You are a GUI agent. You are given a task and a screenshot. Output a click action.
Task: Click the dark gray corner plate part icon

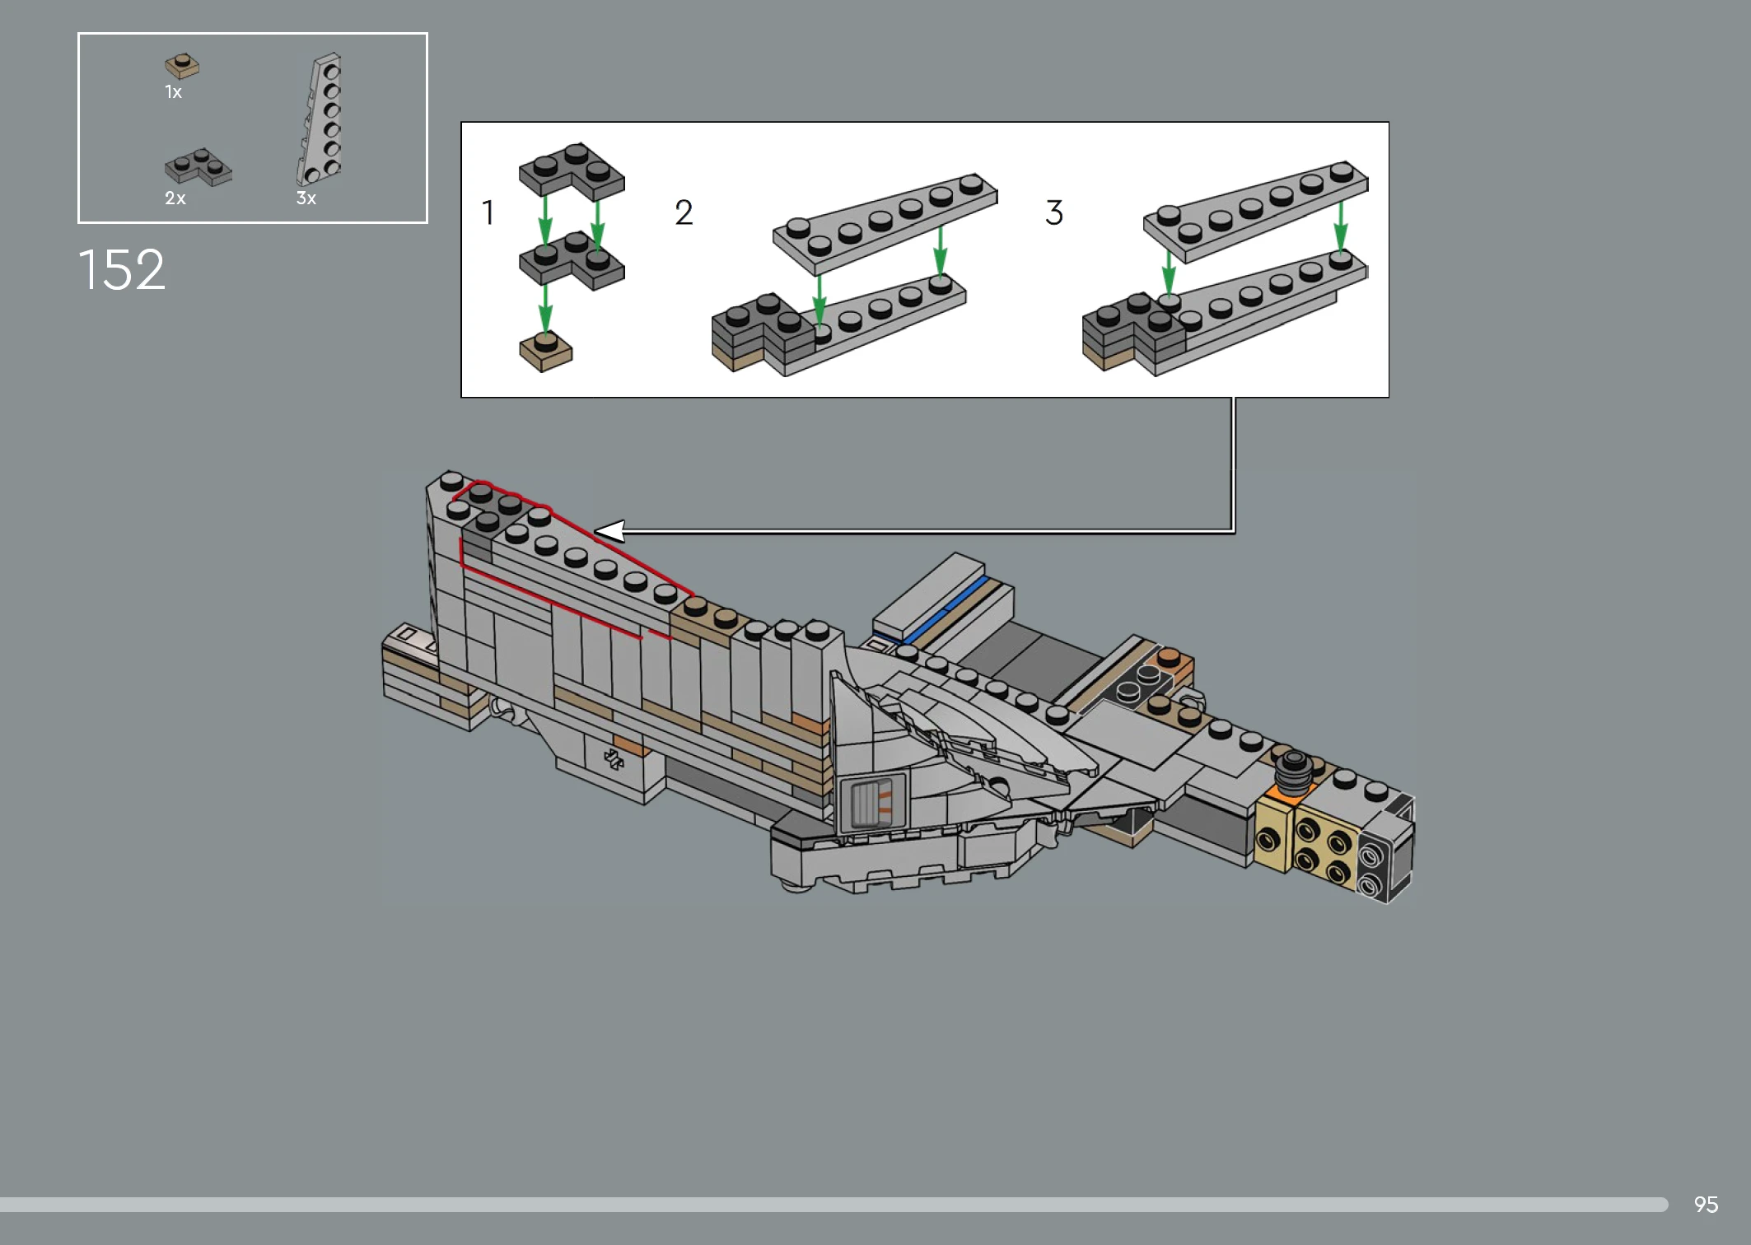point(198,167)
